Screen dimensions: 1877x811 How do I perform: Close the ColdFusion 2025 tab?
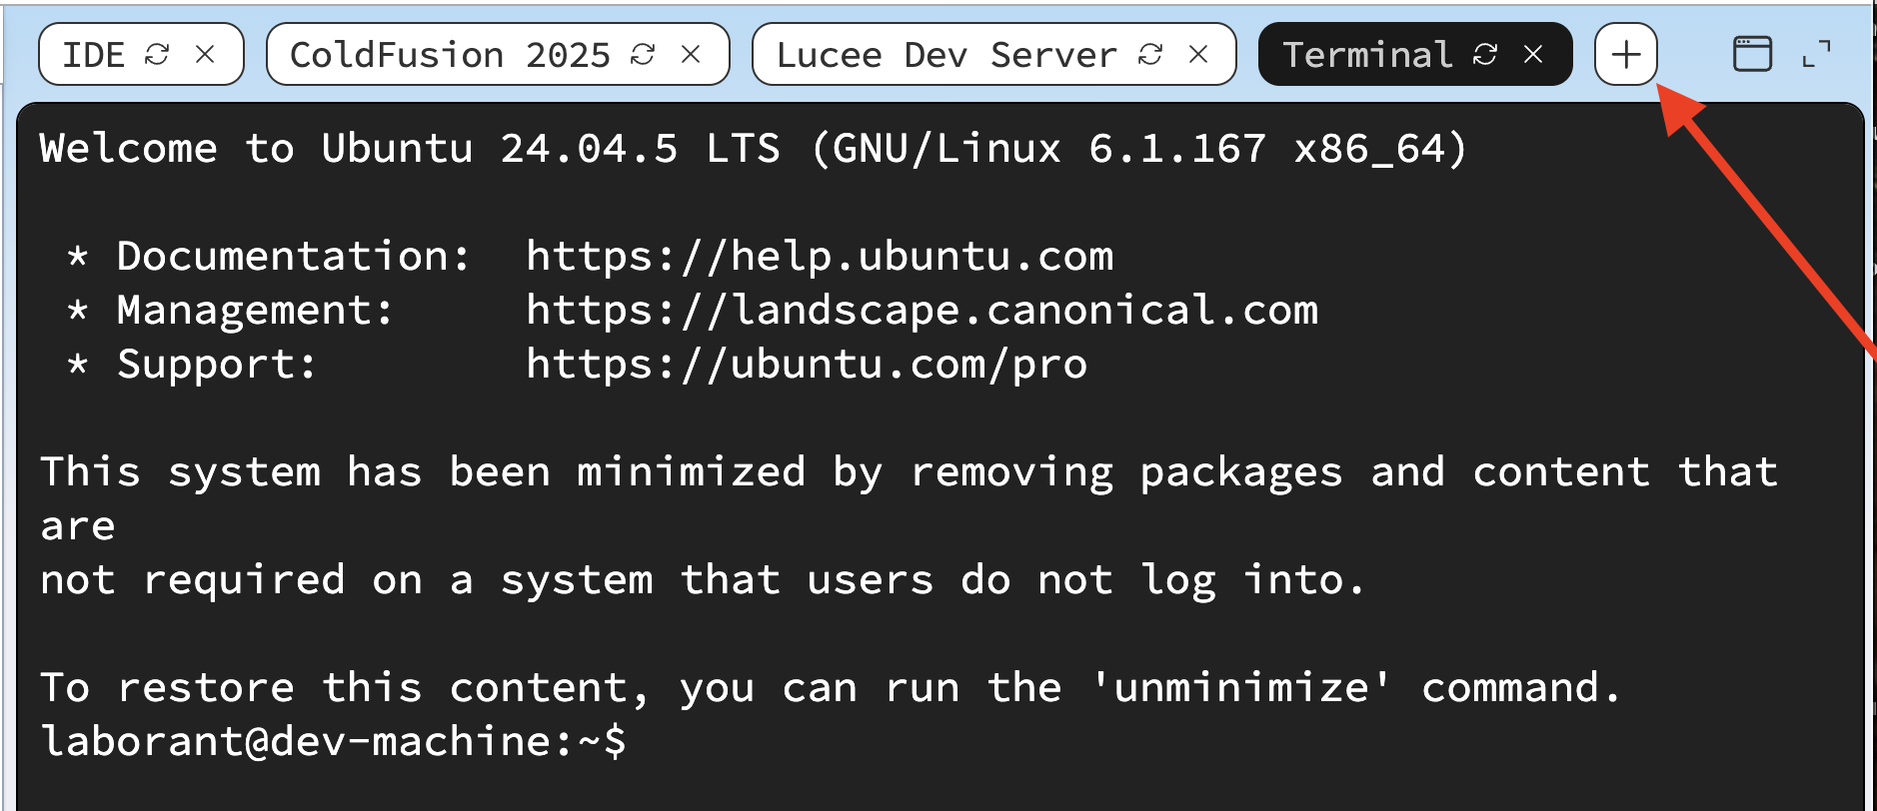691,54
